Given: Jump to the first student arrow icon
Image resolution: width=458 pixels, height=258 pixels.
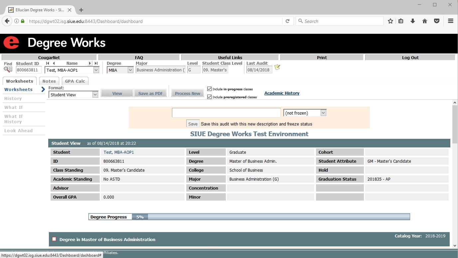Looking at the screenshot, I should point(48,63).
